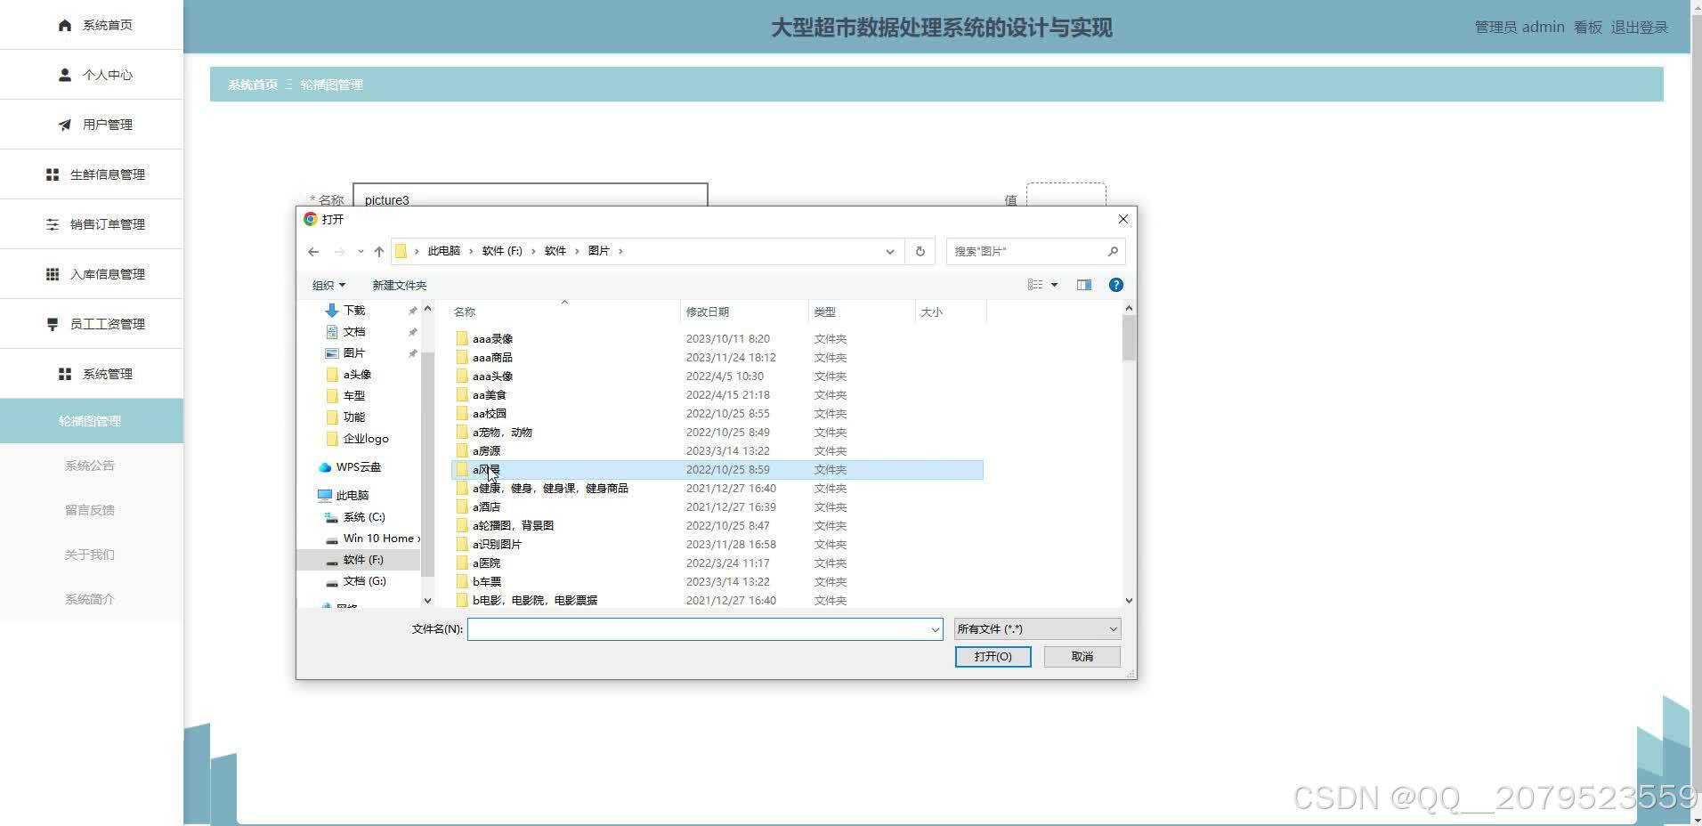Click the up-one-level arrow in the dialog
Image resolution: width=1702 pixels, height=826 pixels.
pos(379,252)
